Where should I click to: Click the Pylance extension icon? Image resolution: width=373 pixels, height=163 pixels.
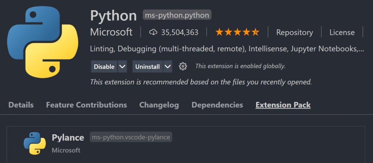(35, 143)
